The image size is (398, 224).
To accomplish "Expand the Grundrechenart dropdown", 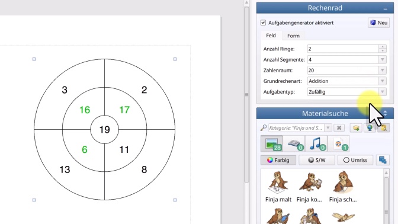I will [382, 81].
